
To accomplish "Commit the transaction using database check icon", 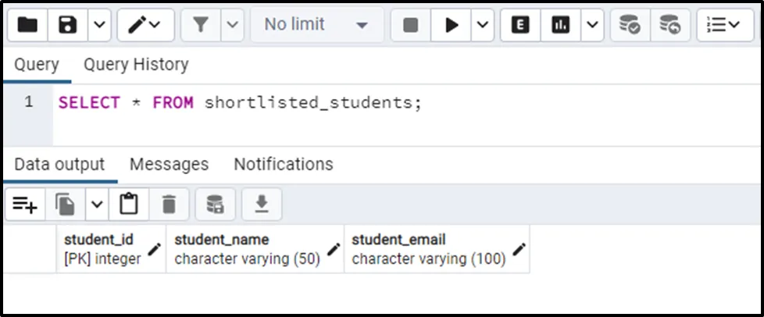I will 629,25.
